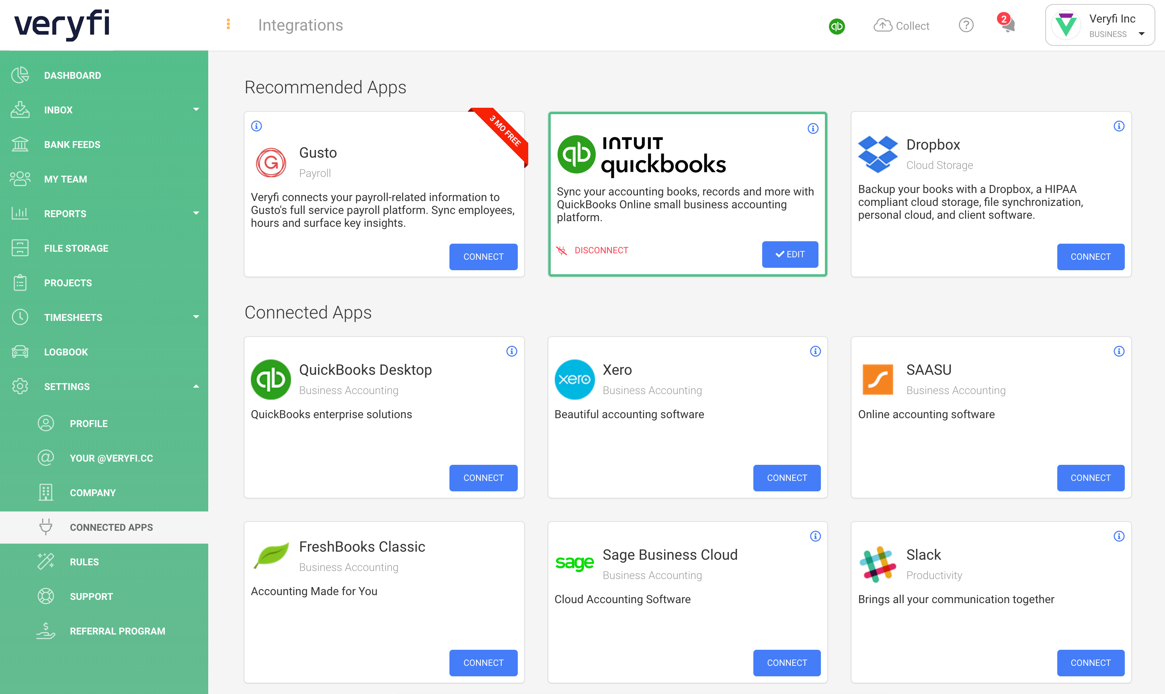
Task: Collapse the Settings sidebar section
Action: (x=196, y=386)
